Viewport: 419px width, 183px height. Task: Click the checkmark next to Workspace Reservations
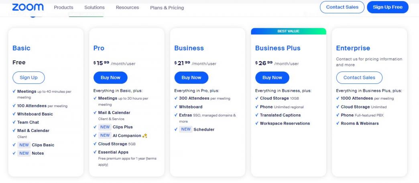pyautogui.click(x=257, y=123)
